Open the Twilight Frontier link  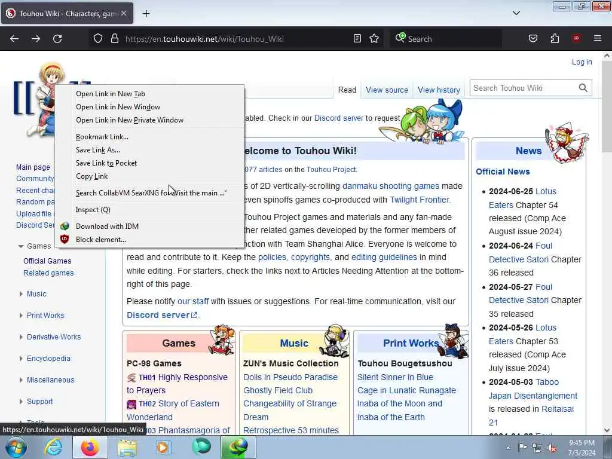(x=420, y=200)
